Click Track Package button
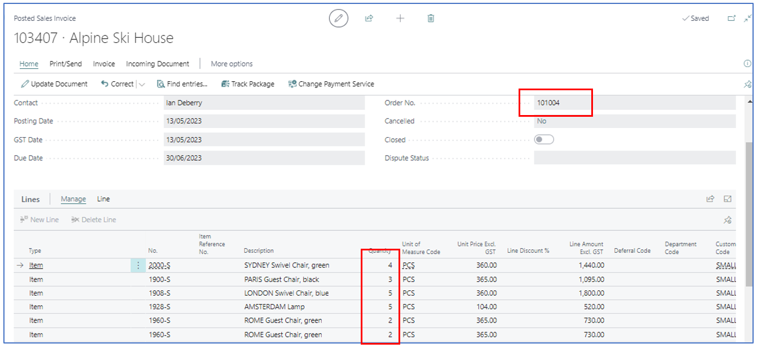 click(x=247, y=84)
